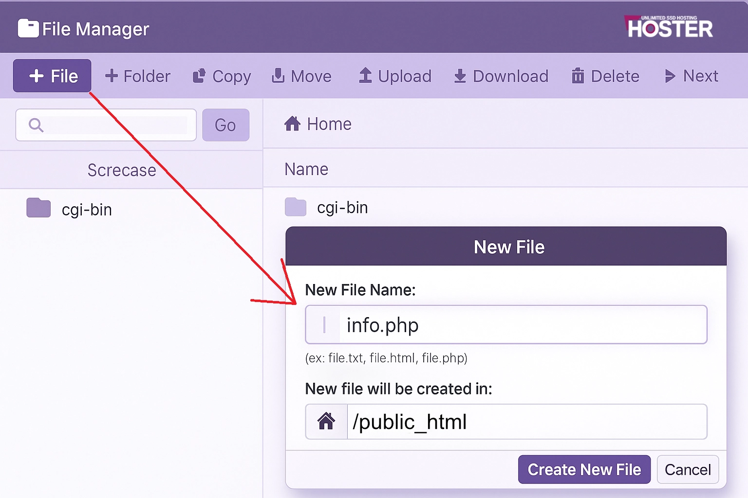The width and height of the screenshot is (748, 498).
Task: Click the Download icon
Action: [460, 76]
